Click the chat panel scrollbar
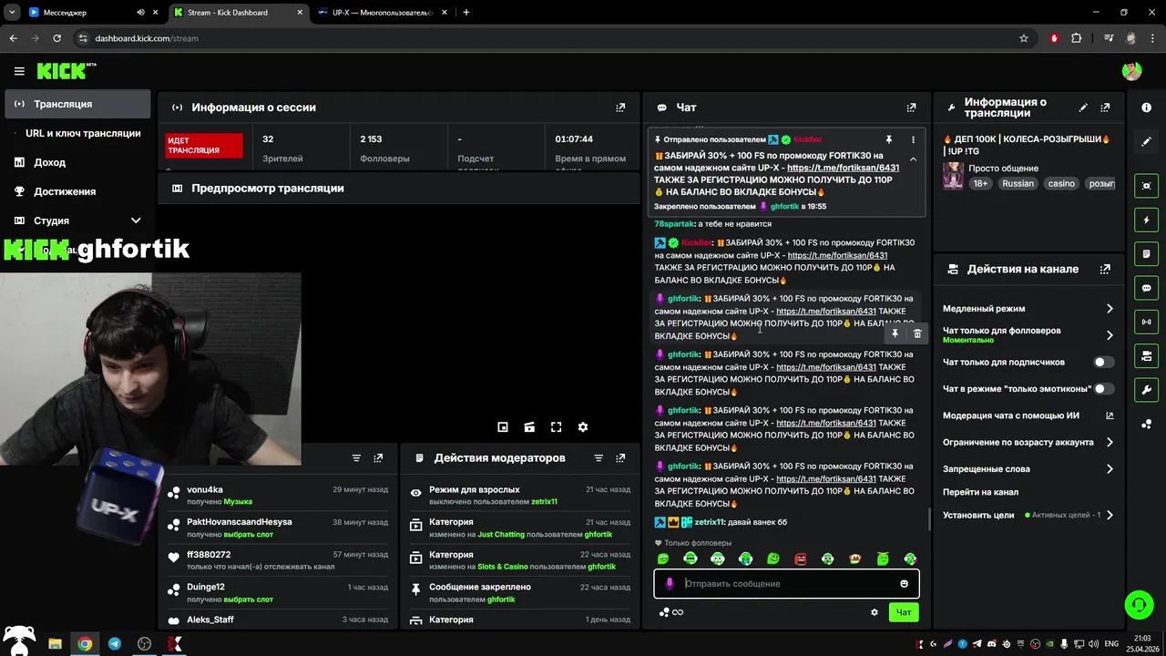 (929, 519)
